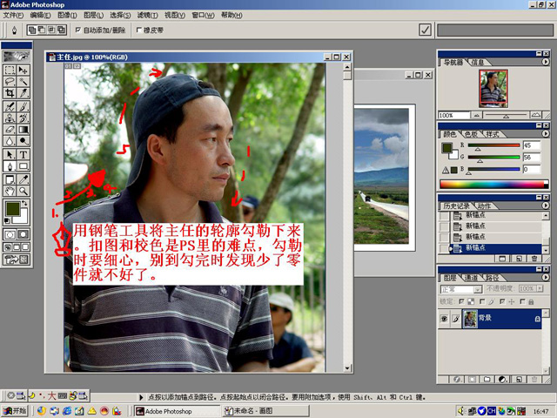Screen dimensions: 557x418
Task: Open the opacity 100% slider arrow
Action: 540,288
